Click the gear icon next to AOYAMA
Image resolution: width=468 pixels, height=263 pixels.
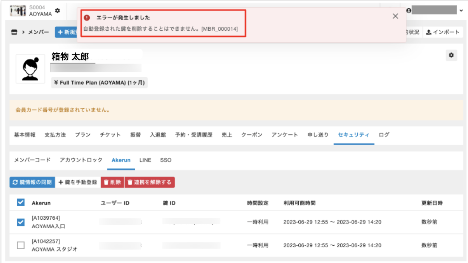pyautogui.click(x=58, y=11)
